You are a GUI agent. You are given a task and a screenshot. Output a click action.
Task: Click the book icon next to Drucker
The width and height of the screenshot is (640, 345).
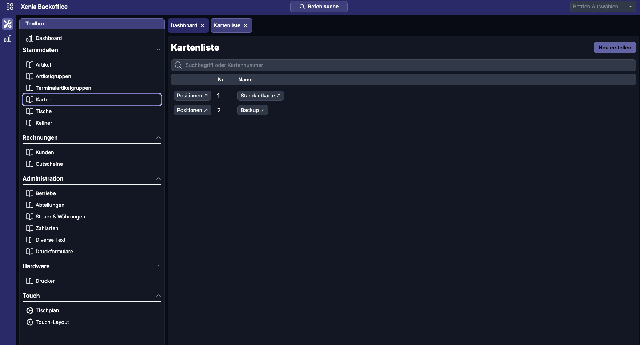pyautogui.click(x=30, y=281)
